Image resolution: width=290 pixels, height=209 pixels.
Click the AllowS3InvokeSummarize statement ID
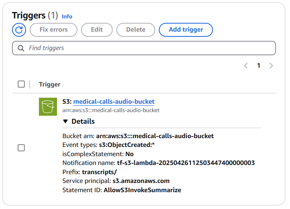(x=142, y=190)
